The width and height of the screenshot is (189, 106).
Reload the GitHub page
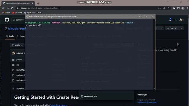click(12, 8)
